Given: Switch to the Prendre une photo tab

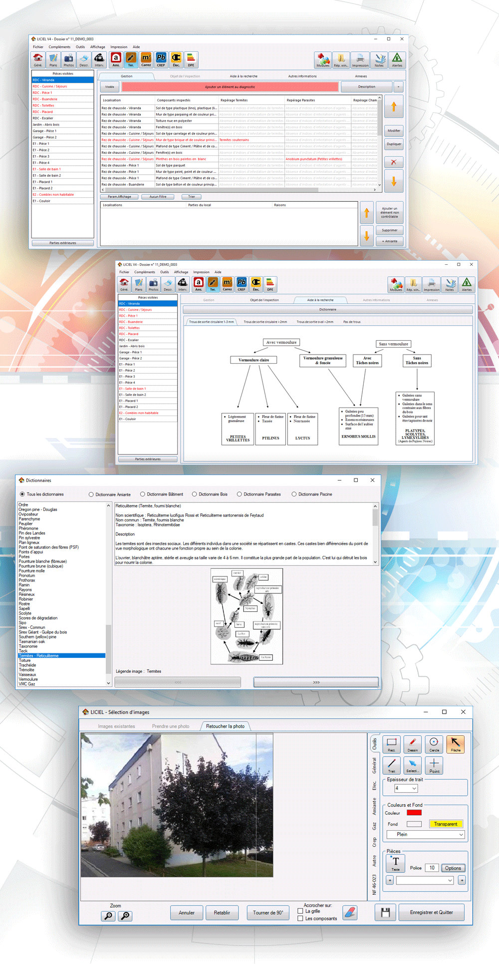Looking at the screenshot, I should coord(171,726).
